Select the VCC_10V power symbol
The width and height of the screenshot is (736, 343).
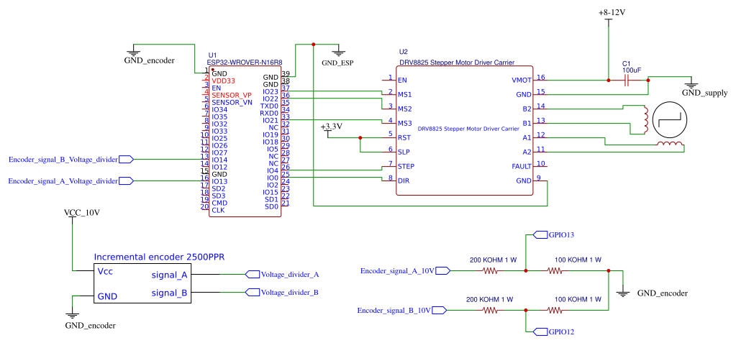coord(73,219)
